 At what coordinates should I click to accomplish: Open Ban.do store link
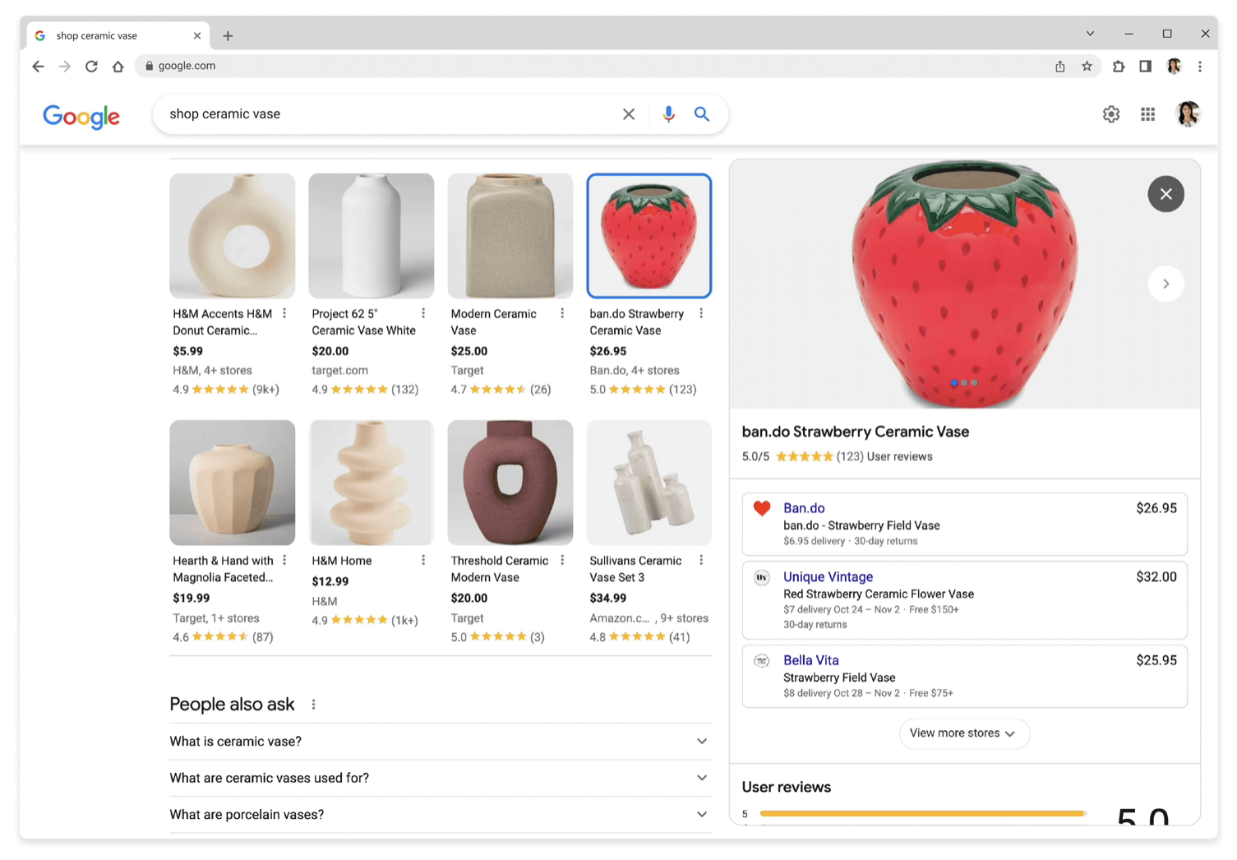(x=804, y=508)
